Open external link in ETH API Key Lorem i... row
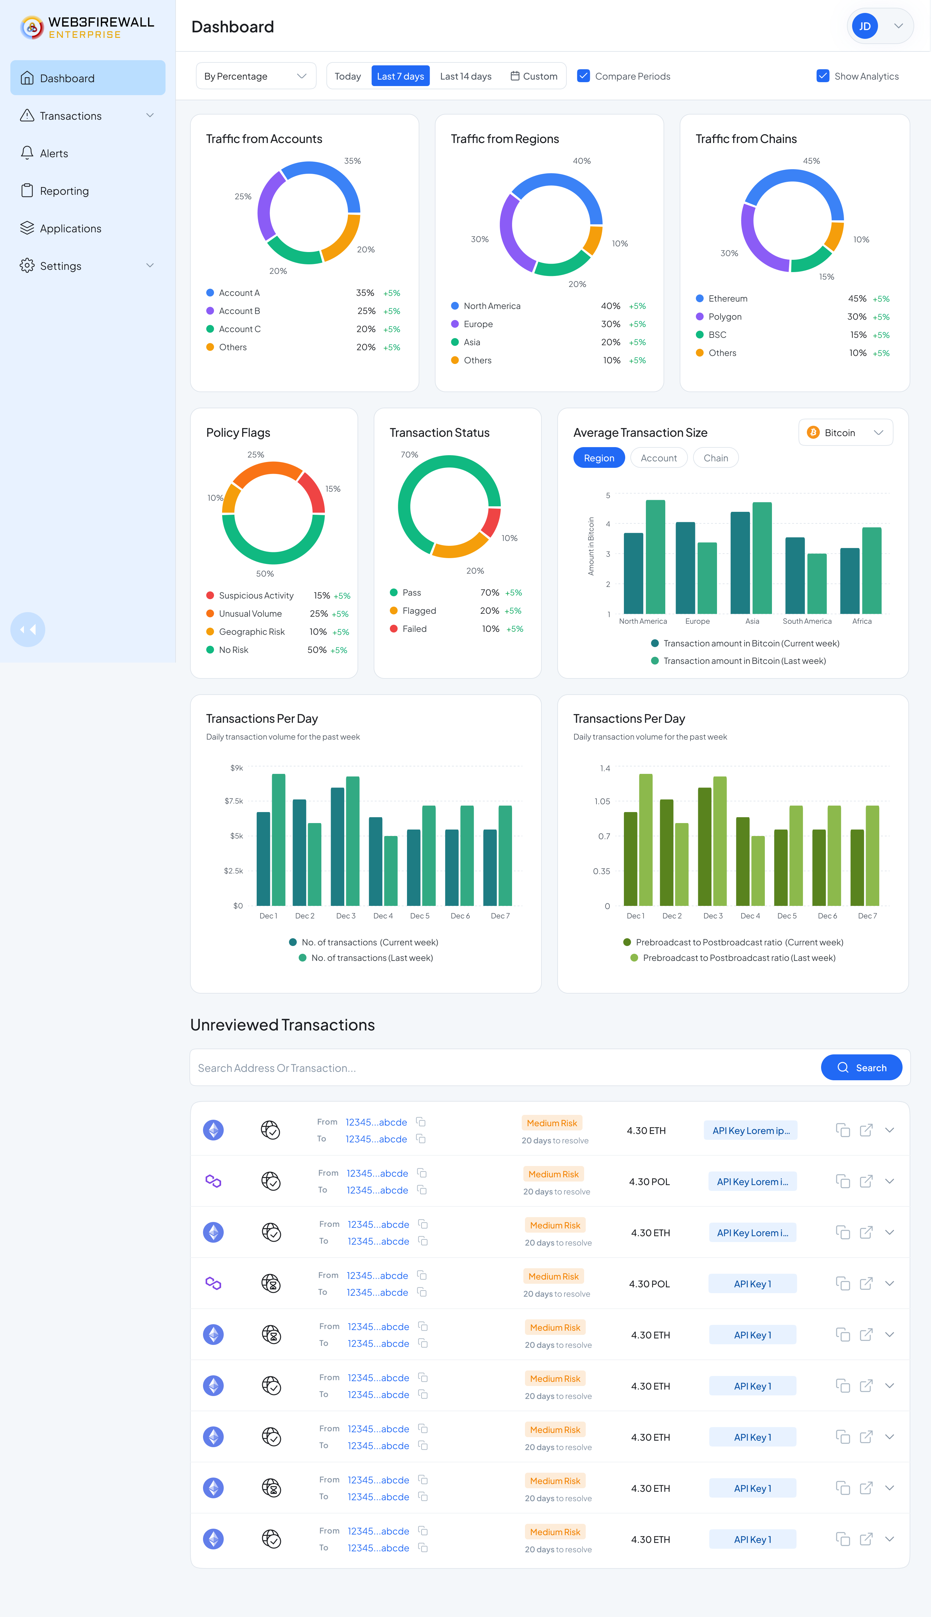 tap(866, 1232)
